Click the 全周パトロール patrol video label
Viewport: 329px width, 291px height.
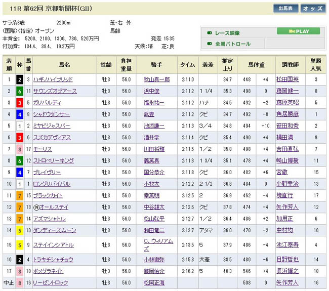point(233,44)
